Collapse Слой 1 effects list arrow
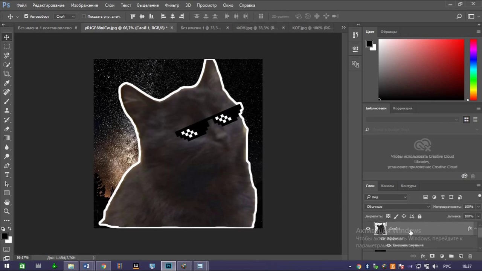This screenshot has height=271, width=482. 475,228
